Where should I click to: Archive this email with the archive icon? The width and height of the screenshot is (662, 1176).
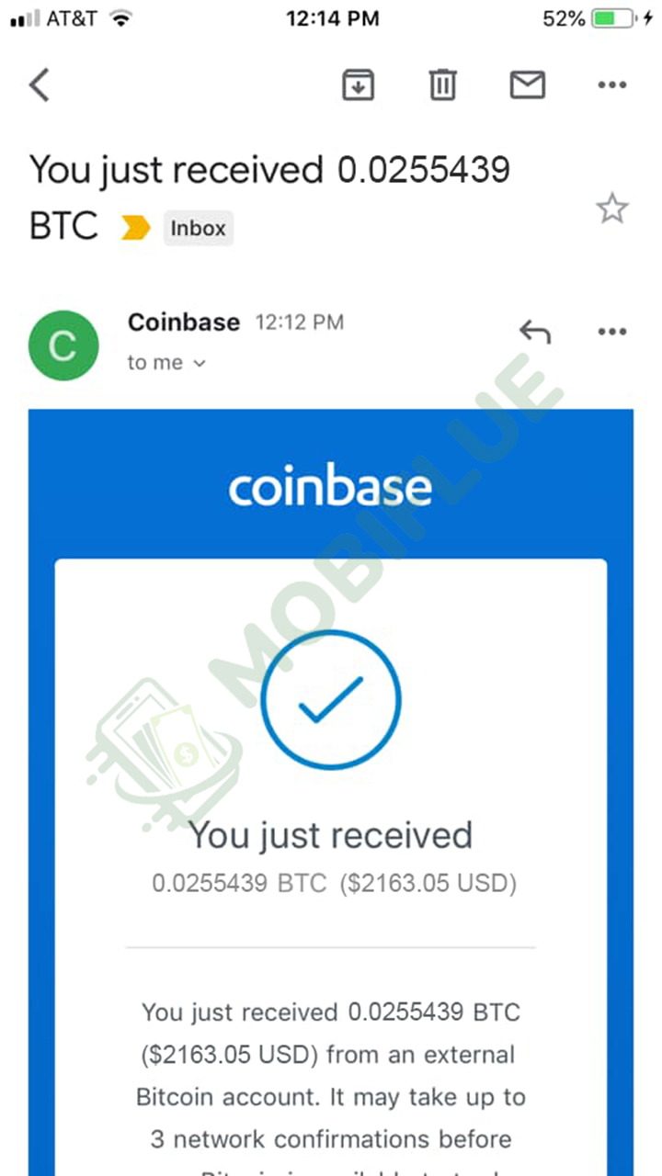point(358,85)
